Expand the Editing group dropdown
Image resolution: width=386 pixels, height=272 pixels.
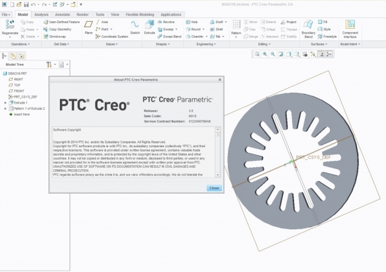click(x=264, y=44)
